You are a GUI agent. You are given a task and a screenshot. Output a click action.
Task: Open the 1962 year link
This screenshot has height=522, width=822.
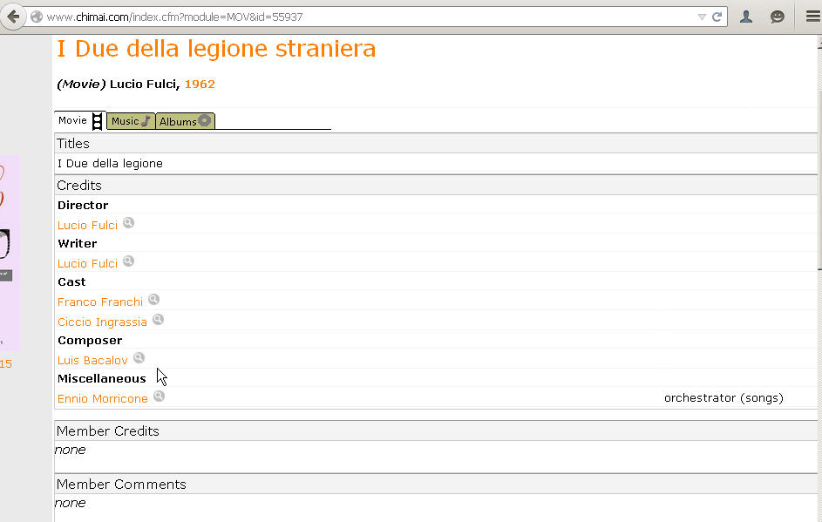click(200, 84)
